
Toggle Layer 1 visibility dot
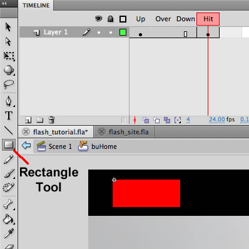(x=99, y=33)
